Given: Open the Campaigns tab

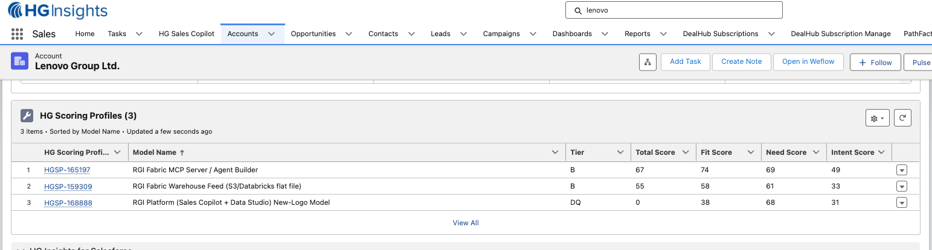Looking at the screenshot, I should click(x=501, y=34).
